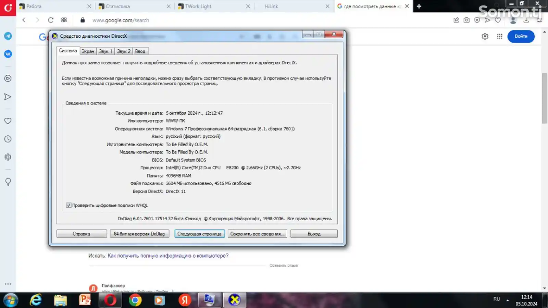Open Internet Explorer from the taskbar
Viewport: 548px width, 308px height.
[36, 300]
